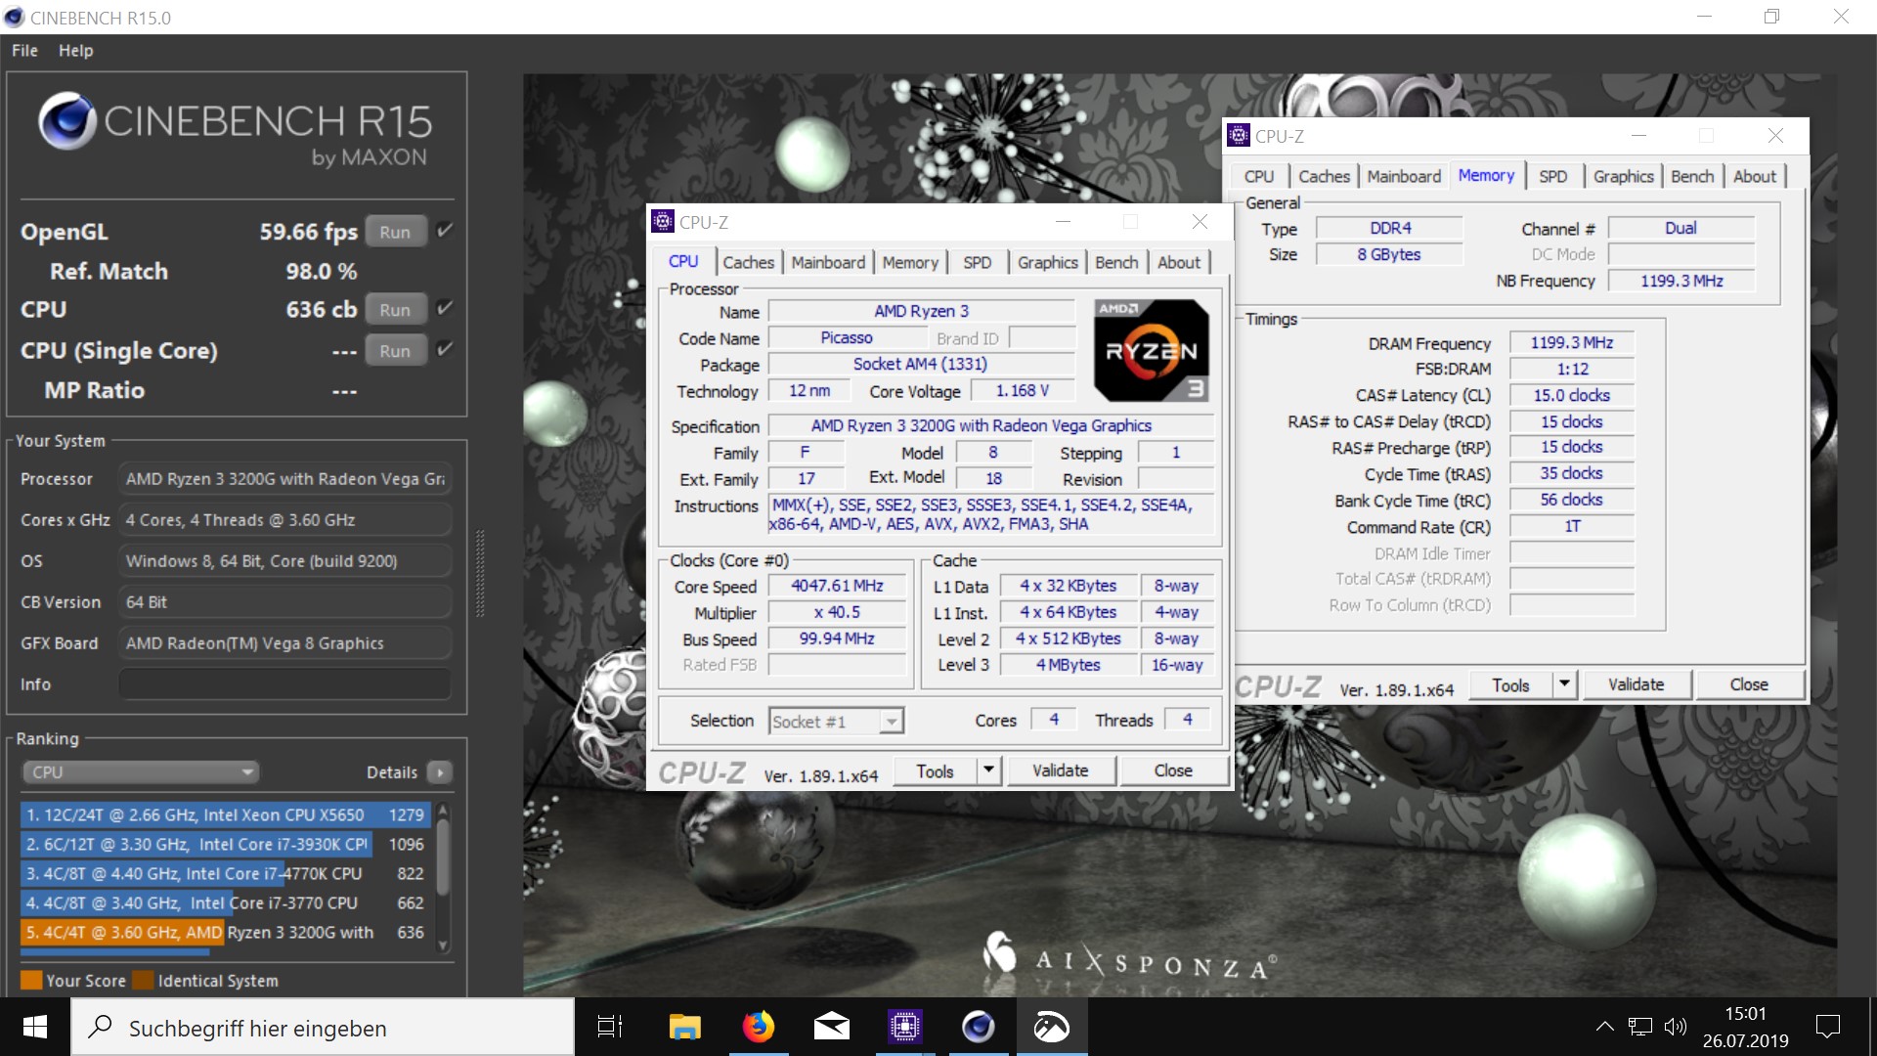Screen dimensions: 1877x1056
Task: Run the CPU benchmark
Action: tap(395, 309)
